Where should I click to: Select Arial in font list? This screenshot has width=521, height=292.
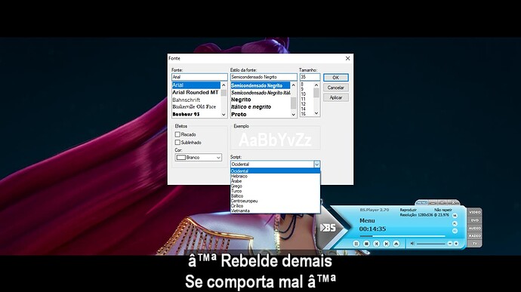(196, 85)
